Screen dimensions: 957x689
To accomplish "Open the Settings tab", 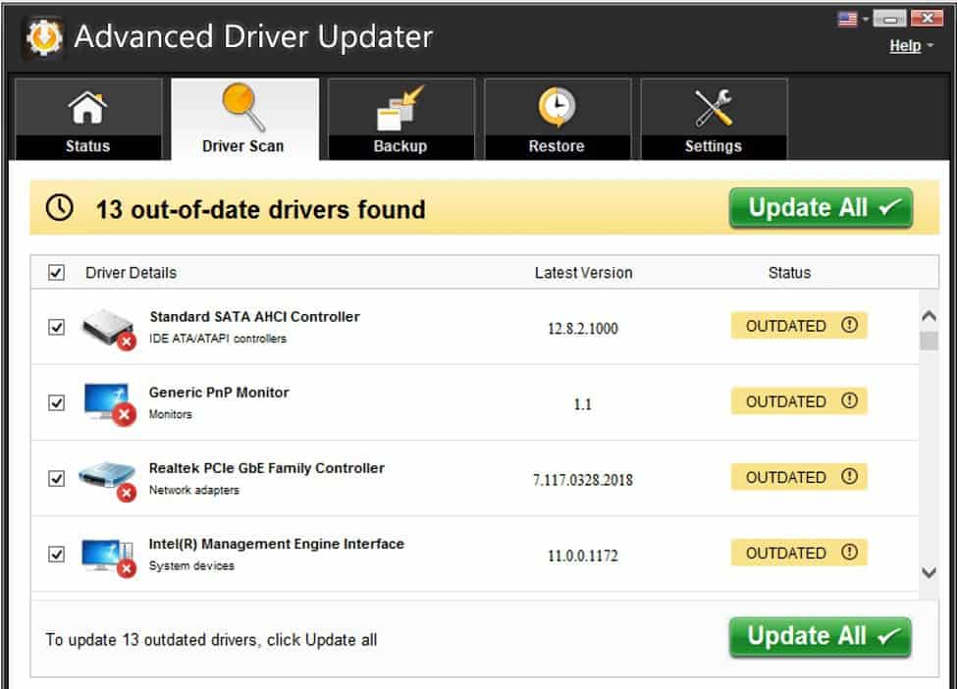I will 713,120.
